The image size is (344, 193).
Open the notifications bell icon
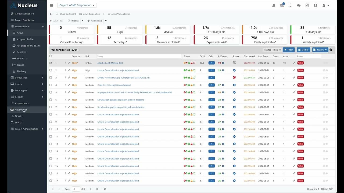click(x=274, y=5)
